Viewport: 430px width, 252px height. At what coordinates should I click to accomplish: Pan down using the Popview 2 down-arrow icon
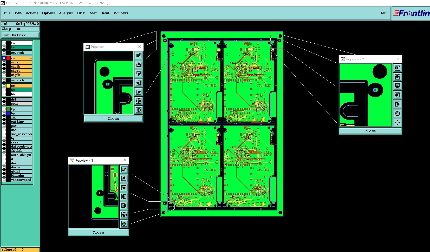click(x=397, y=86)
